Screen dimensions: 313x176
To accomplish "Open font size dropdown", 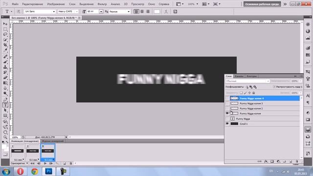I will point(101,12).
